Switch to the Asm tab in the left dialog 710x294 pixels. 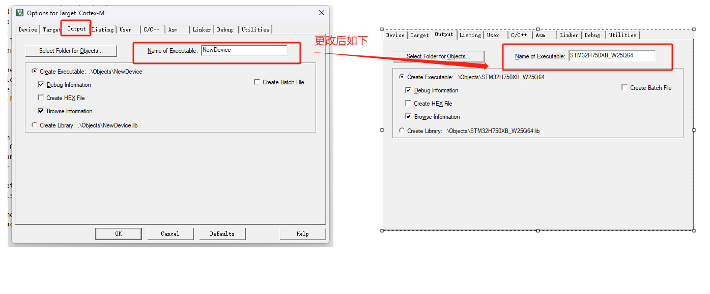coord(173,29)
